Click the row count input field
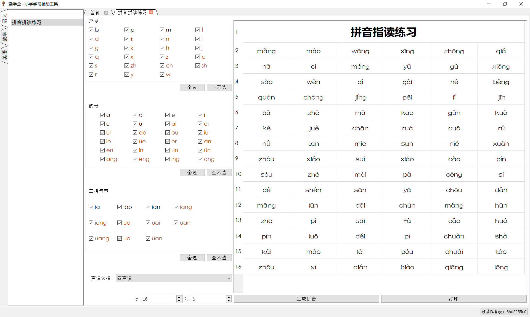Screen dimensions: 530x317 point(159,299)
